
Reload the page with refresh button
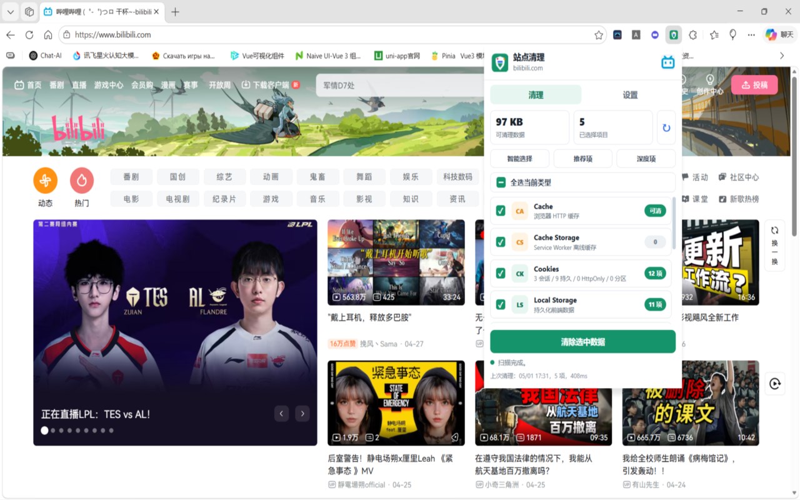coord(29,35)
